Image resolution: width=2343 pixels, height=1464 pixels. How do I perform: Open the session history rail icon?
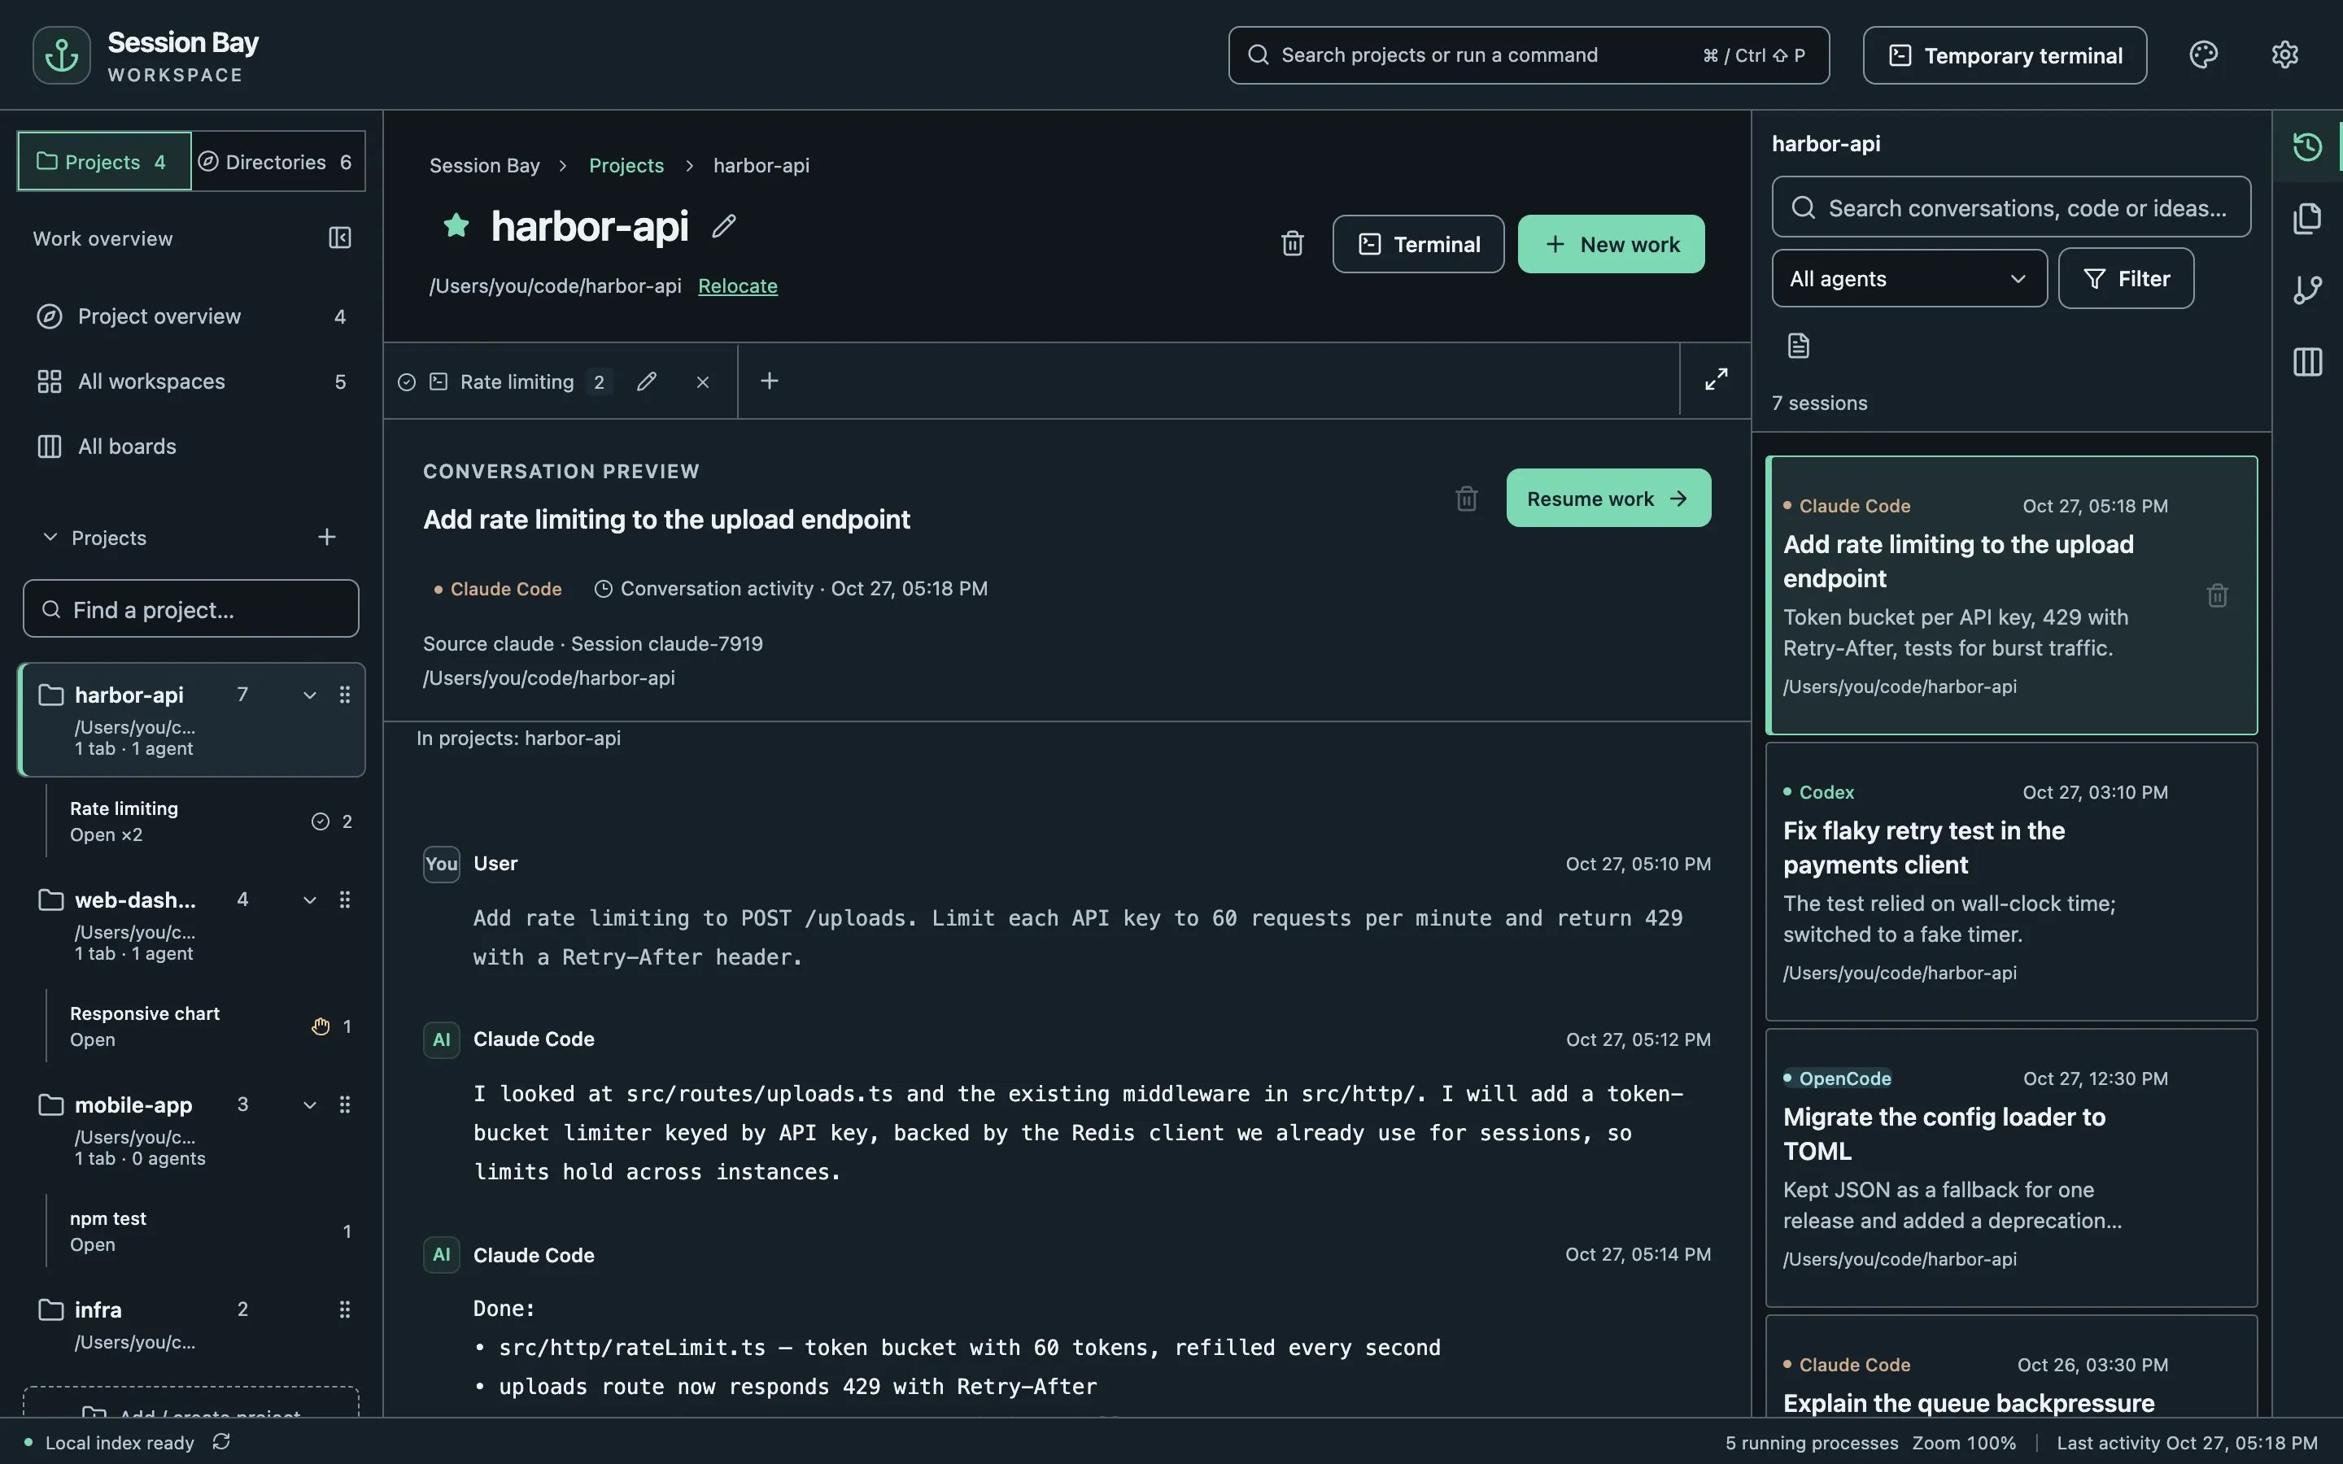click(x=2307, y=146)
